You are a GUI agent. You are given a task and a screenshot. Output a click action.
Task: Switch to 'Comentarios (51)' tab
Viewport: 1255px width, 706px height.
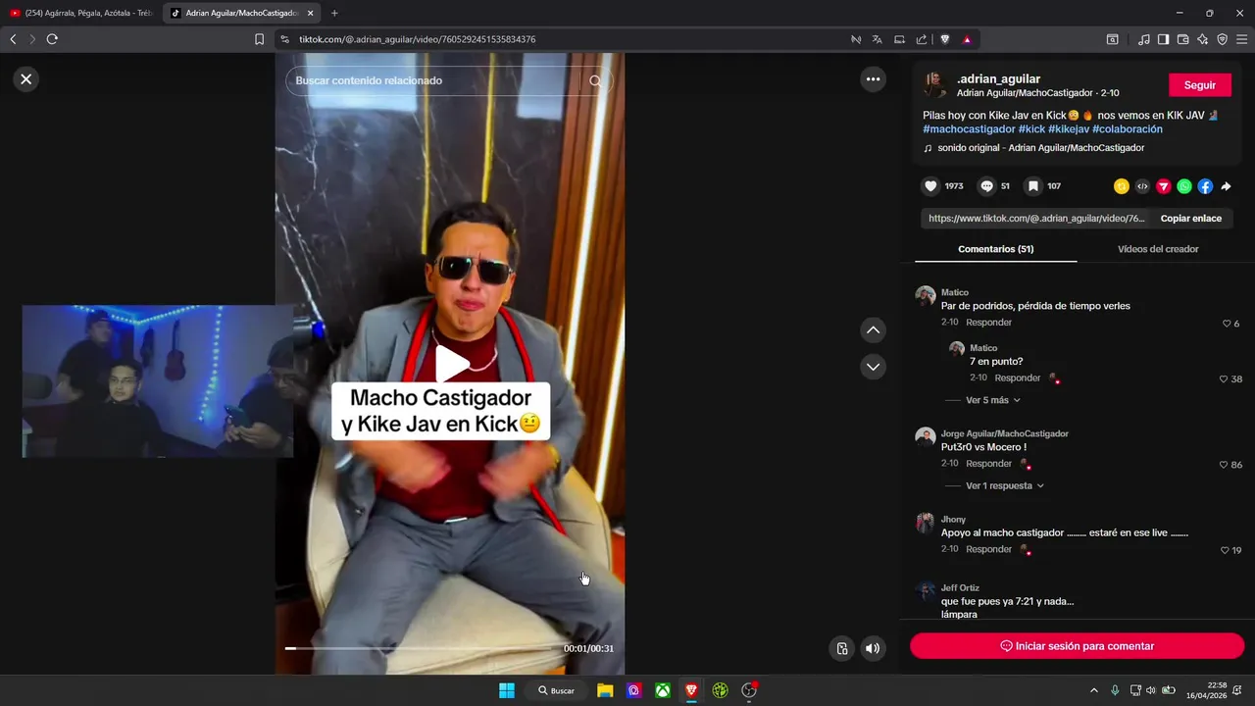(x=995, y=249)
